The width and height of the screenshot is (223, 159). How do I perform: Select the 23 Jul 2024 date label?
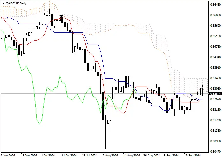click(90, 156)
